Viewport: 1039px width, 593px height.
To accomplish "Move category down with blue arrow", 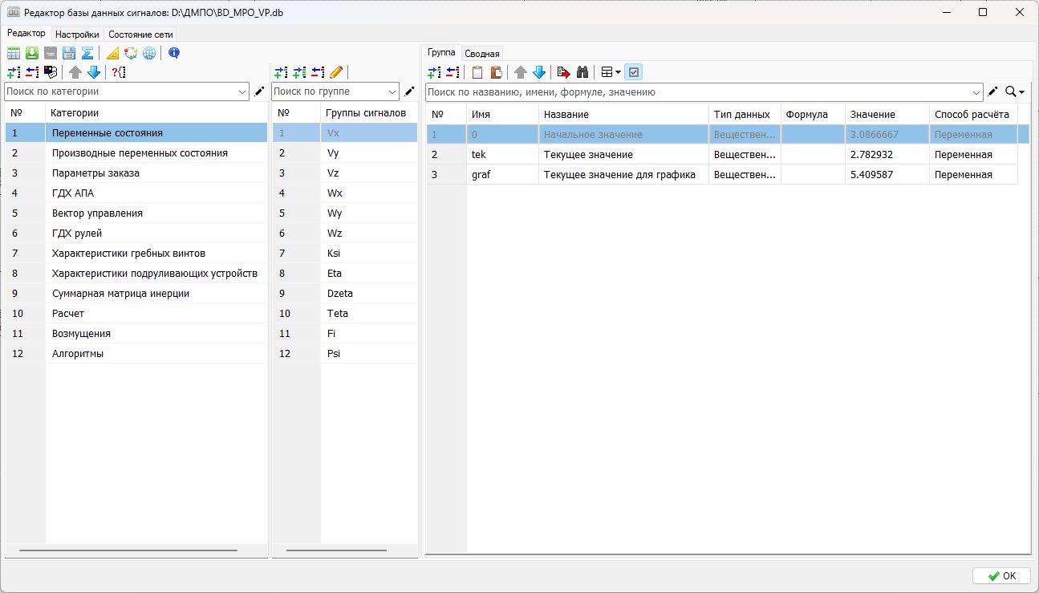I will click(94, 72).
